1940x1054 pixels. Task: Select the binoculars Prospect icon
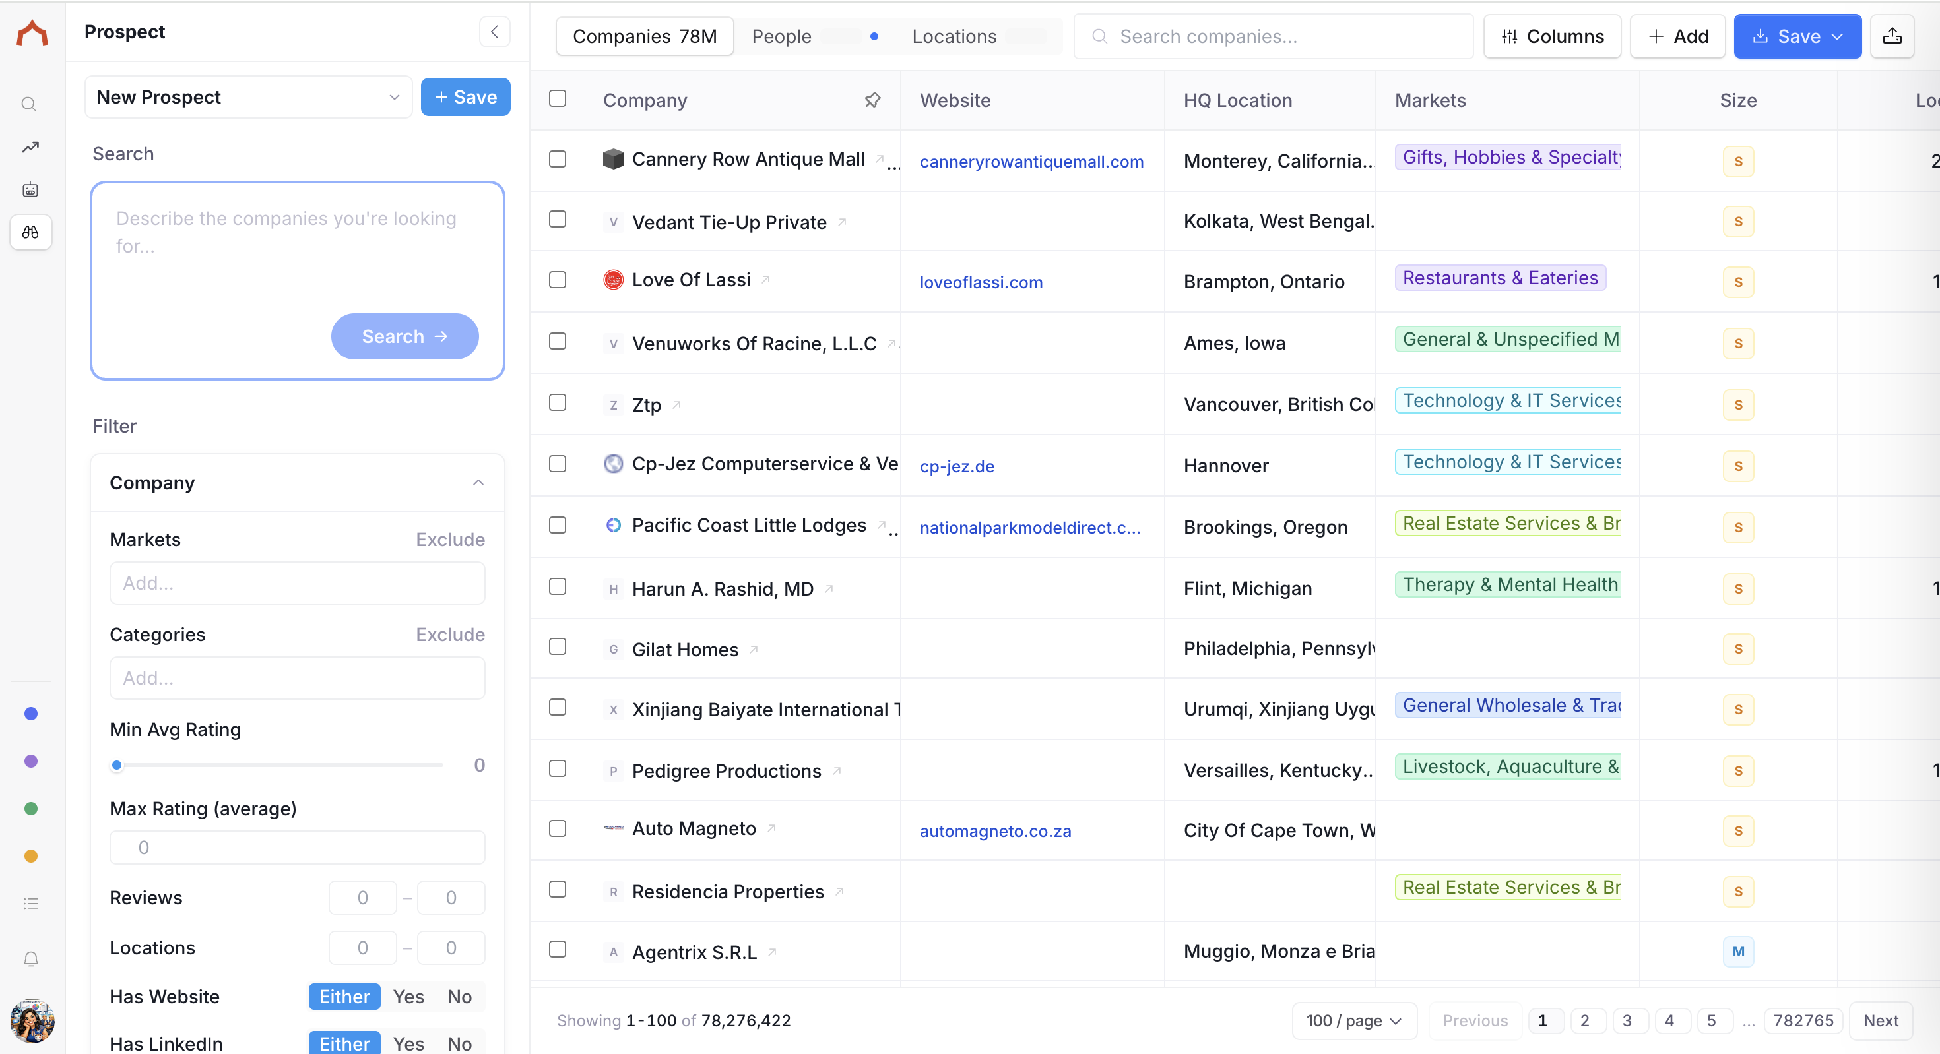[31, 233]
